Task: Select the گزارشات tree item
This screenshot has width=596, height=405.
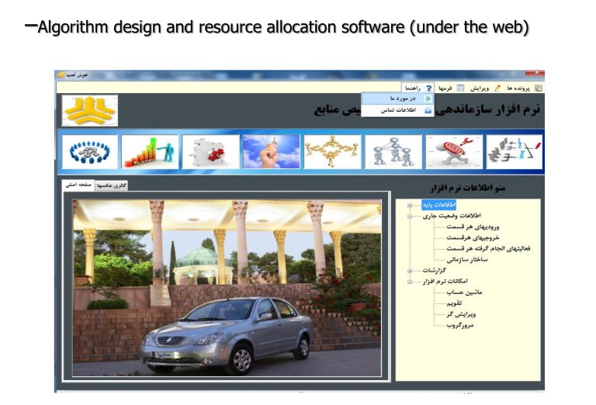Action: coord(434,271)
